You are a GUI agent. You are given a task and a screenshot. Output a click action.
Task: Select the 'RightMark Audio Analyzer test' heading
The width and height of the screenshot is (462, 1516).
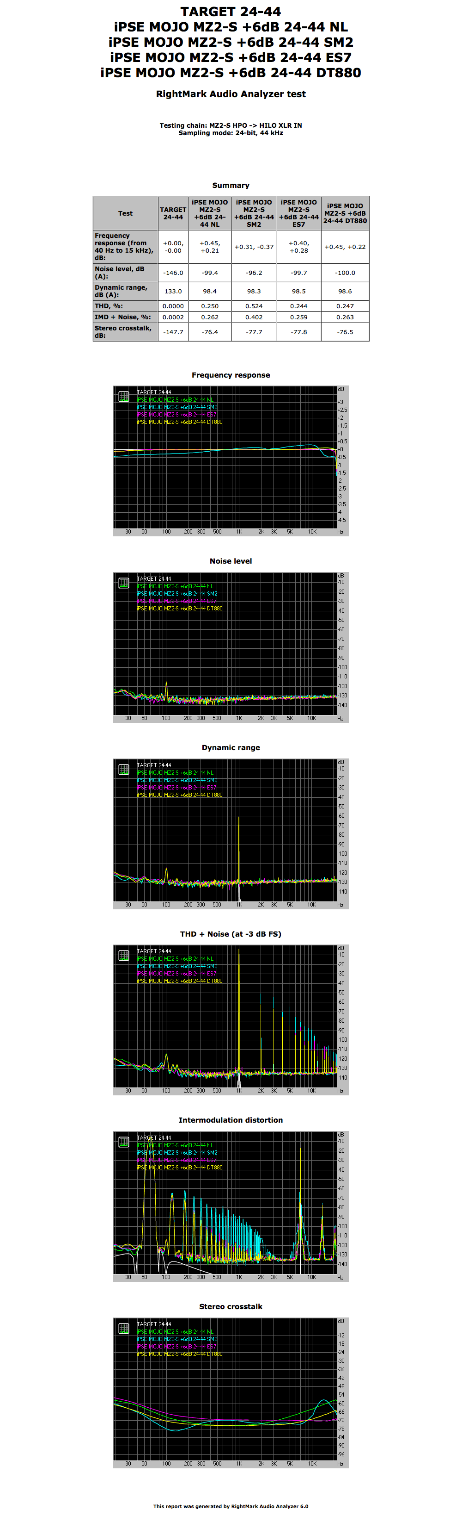click(x=231, y=93)
